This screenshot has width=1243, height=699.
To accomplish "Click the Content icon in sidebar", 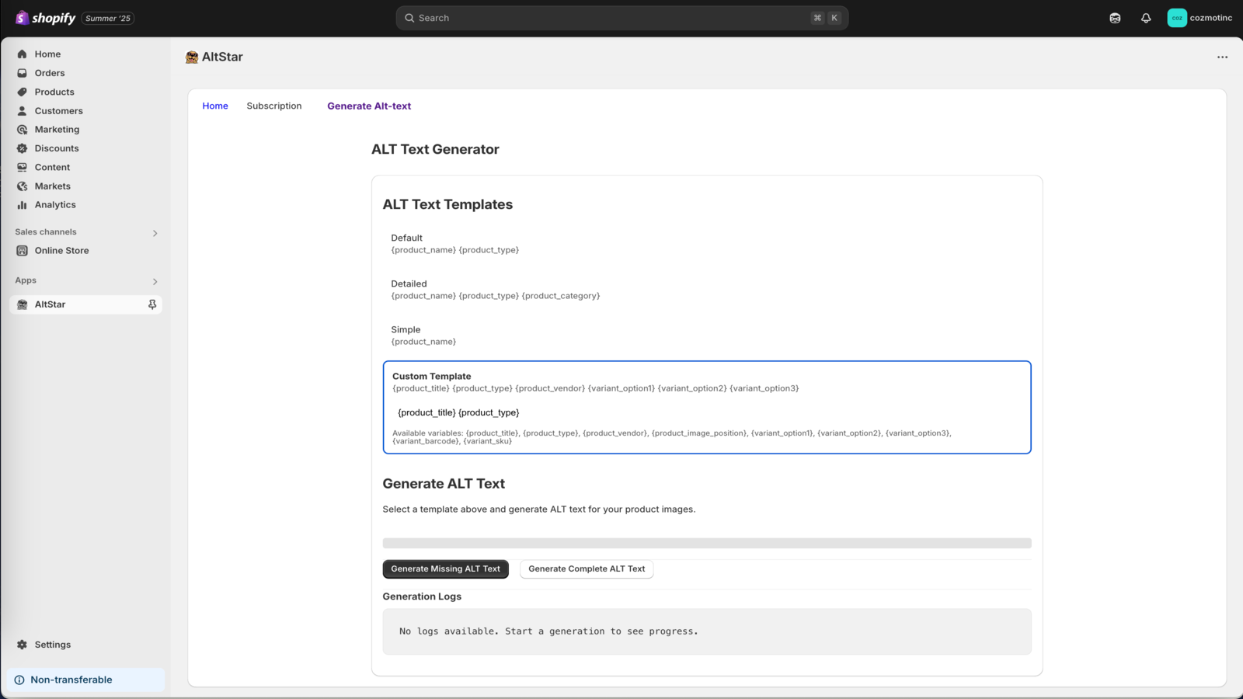I will click(22, 167).
